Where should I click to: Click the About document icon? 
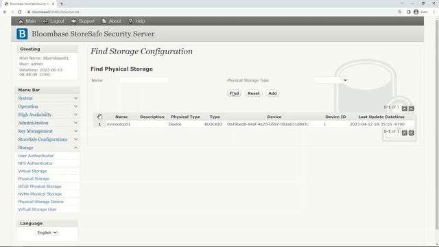coord(104,21)
